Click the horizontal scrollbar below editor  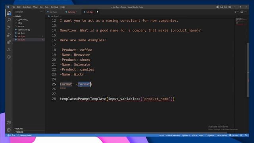[143, 133]
